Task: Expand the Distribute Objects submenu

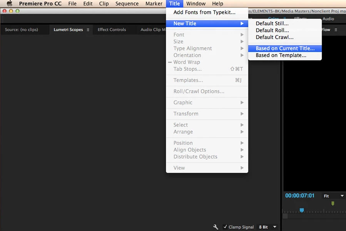Action: point(207,157)
